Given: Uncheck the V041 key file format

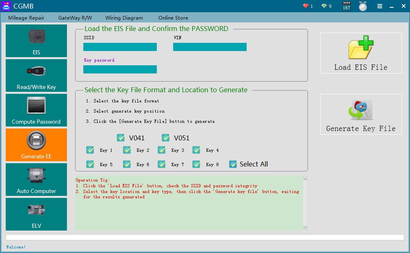Looking at the screenshot, I should pyautogui.click(x=121, y=138).
